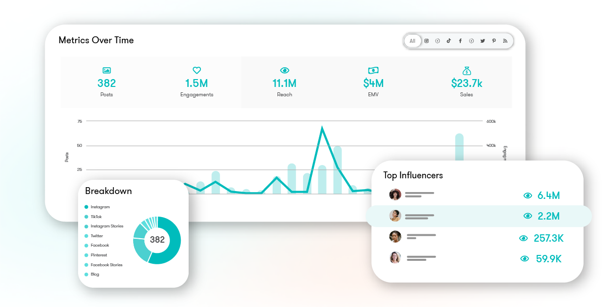Click the first influencer's avatar thumbnail

point(395,195)
